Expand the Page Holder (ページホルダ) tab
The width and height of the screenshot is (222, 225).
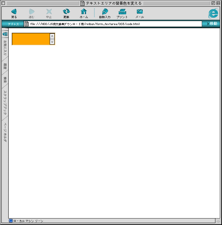point(5,132)
